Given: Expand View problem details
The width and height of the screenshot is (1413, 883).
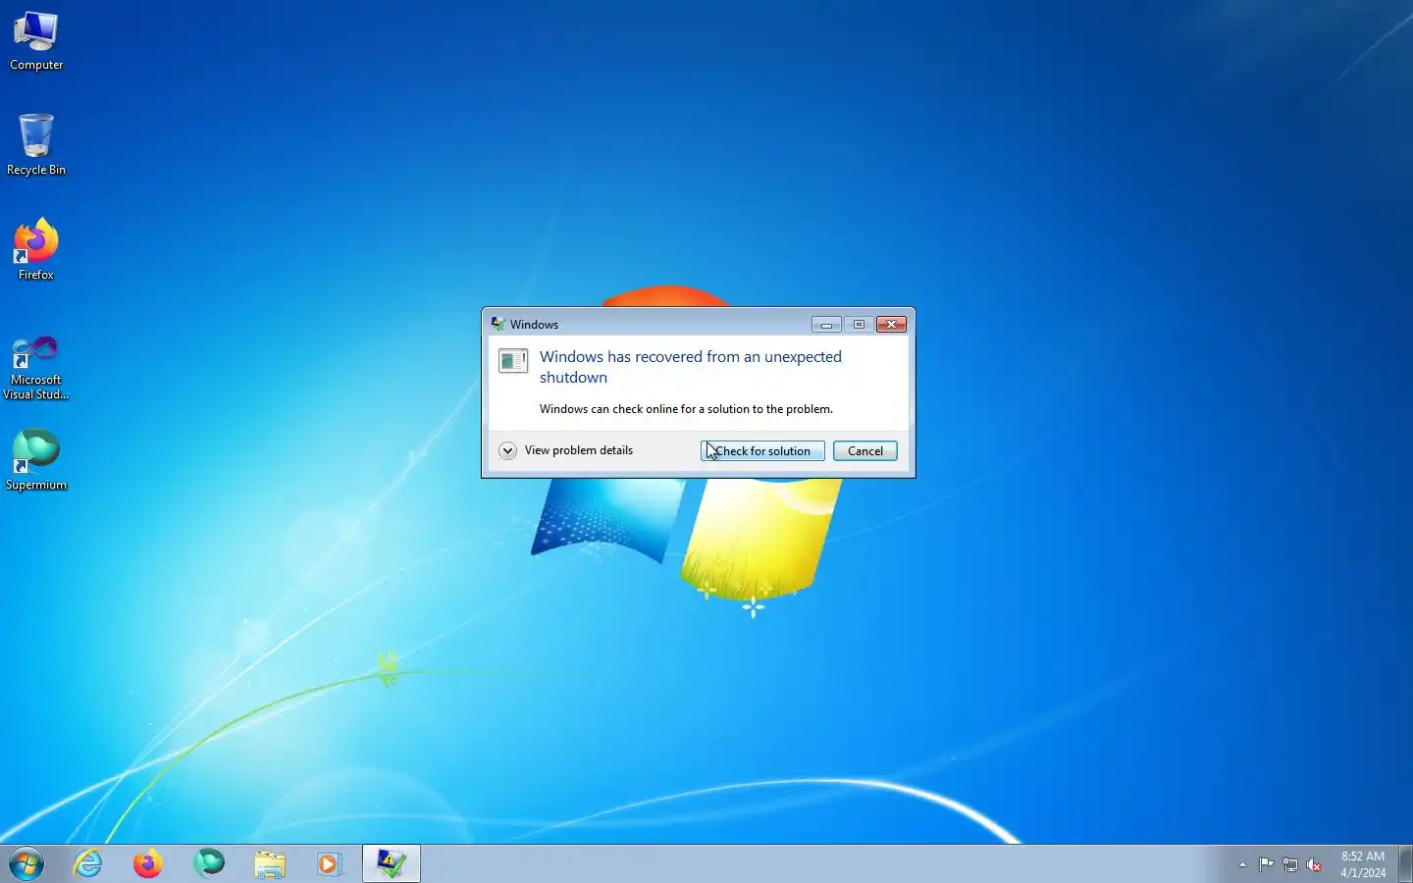Looking at the screenshot, I should click(566, 451).
